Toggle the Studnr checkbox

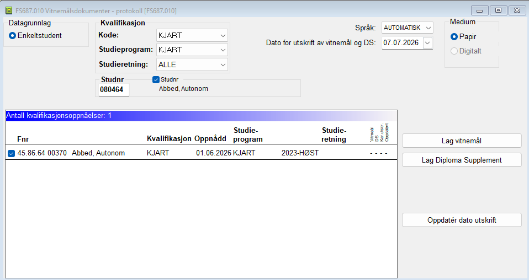[156, 79]
